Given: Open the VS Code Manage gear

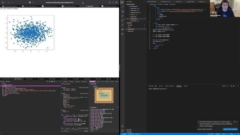Looking at the screenshot, I should pos(122,131).
